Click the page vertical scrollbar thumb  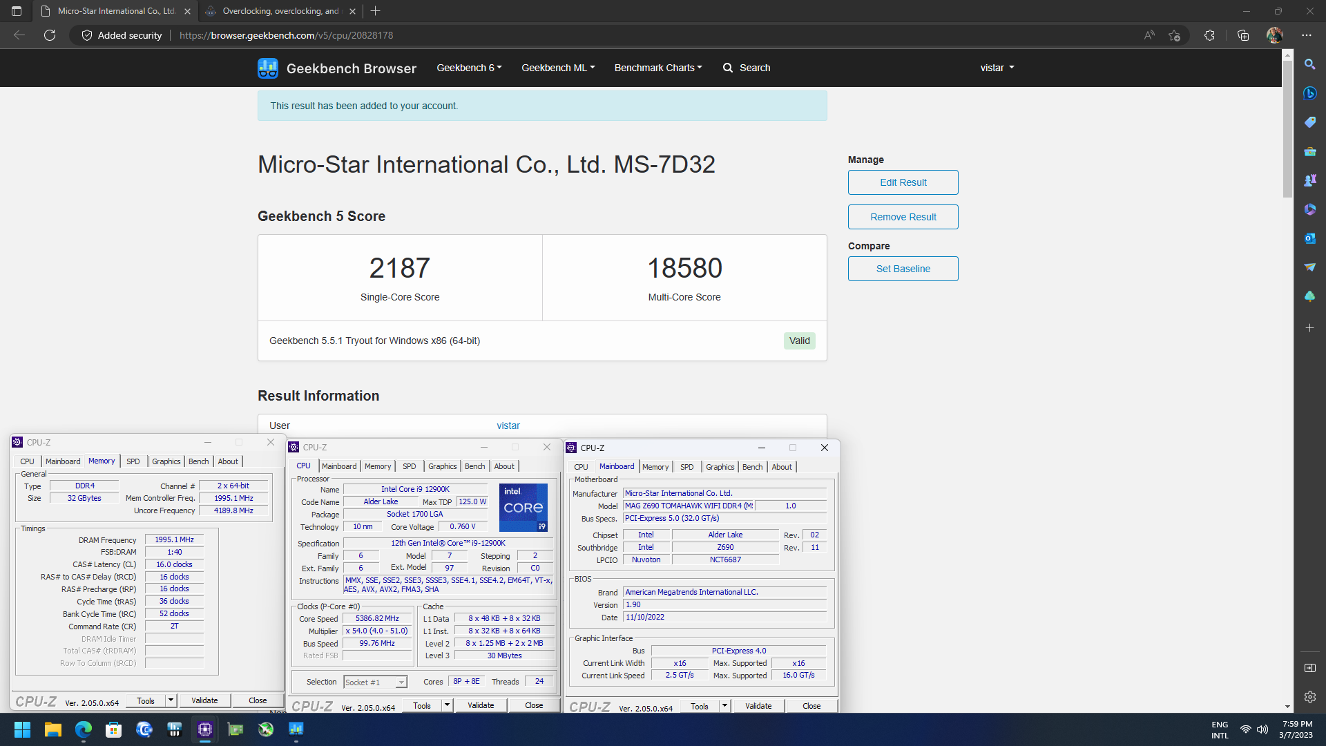coord(1287,128)
